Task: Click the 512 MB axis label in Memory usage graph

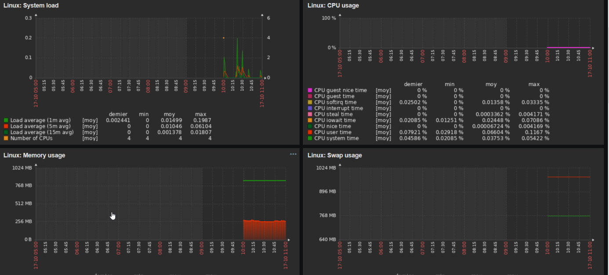Action: tap(24, 203)
